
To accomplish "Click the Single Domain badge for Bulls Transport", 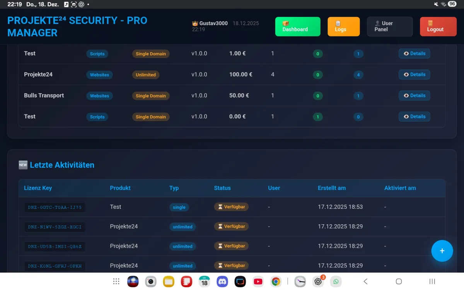I will tap(151, 96).
